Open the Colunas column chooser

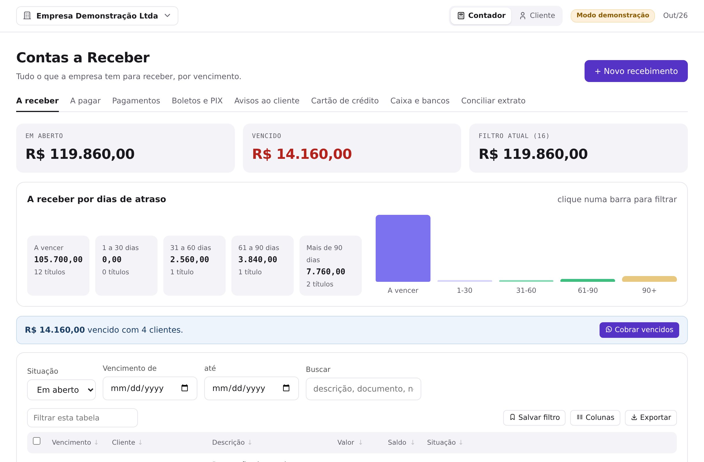click(595, 418)
